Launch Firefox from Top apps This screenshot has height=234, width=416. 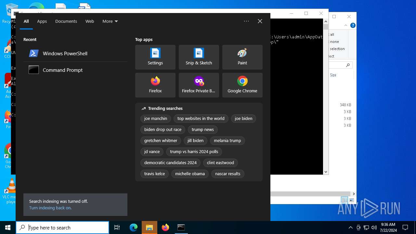(155, 85)
